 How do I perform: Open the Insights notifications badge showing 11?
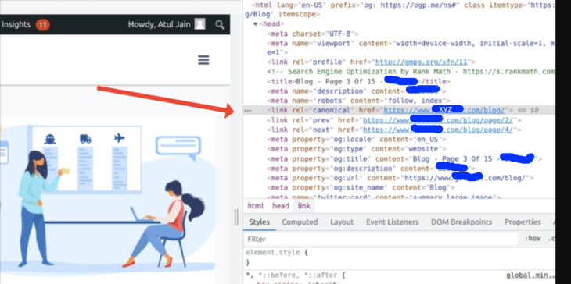pyautogui.click(x=42, y=25)
